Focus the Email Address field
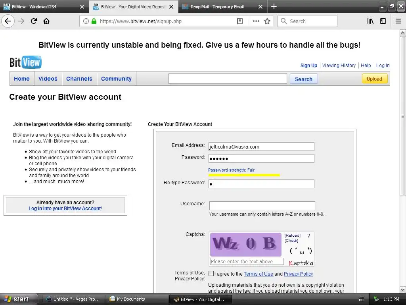 coord(261,147)
